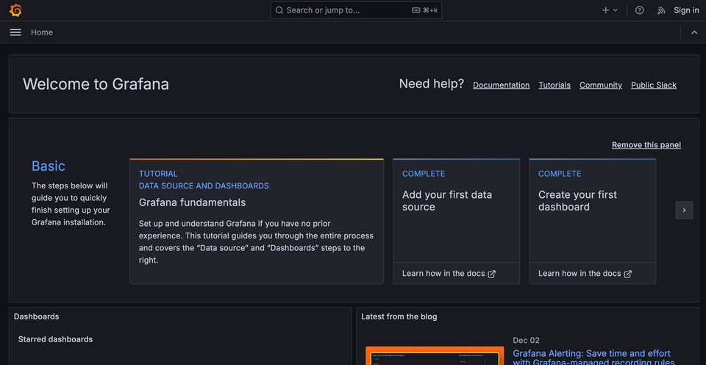
Task: Click the Basic heading text
Action: point(49,166)
